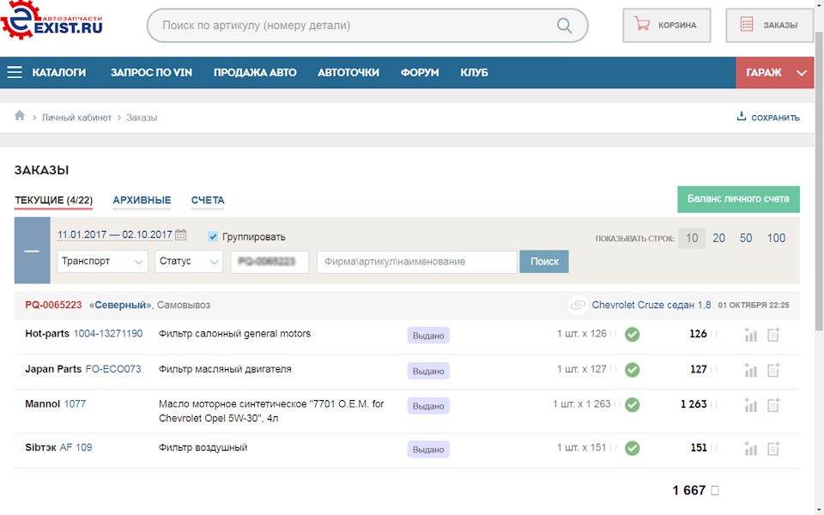Open price chart icon for Hot-parts row
The width and height of the screenshot is (824, 515).
pyautogui.click(x=751, y=335)
